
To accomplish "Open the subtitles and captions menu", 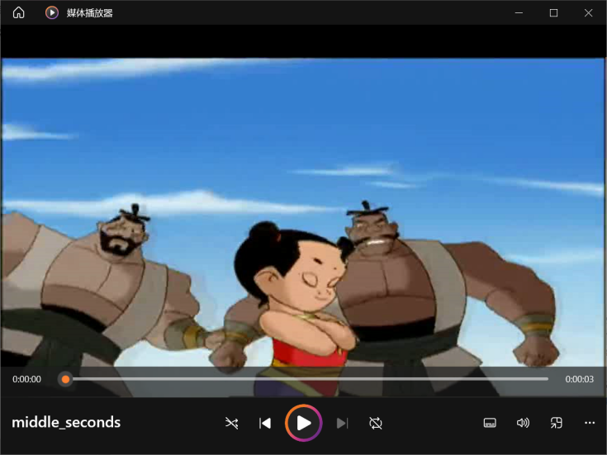I will click(490, 423).
